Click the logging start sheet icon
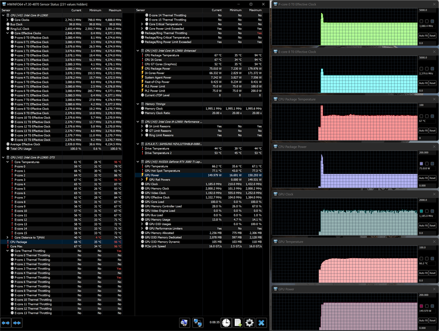 pos(238,323)
